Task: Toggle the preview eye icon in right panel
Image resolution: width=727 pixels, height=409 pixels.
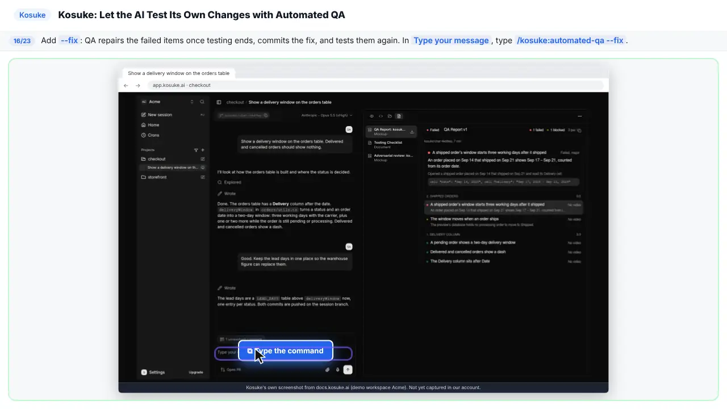Action: tap(372, 116)
